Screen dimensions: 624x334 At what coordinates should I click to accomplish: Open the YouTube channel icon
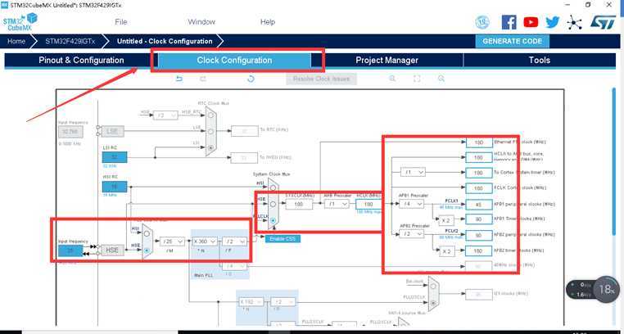click(x=531, y=22)
